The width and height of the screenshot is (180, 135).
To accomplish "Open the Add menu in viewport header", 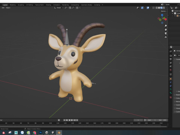I will pyautogui.click(x=3, y=8).
